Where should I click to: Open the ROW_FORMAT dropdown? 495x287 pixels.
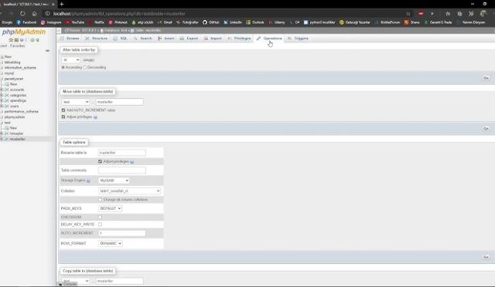click(111, 244)
